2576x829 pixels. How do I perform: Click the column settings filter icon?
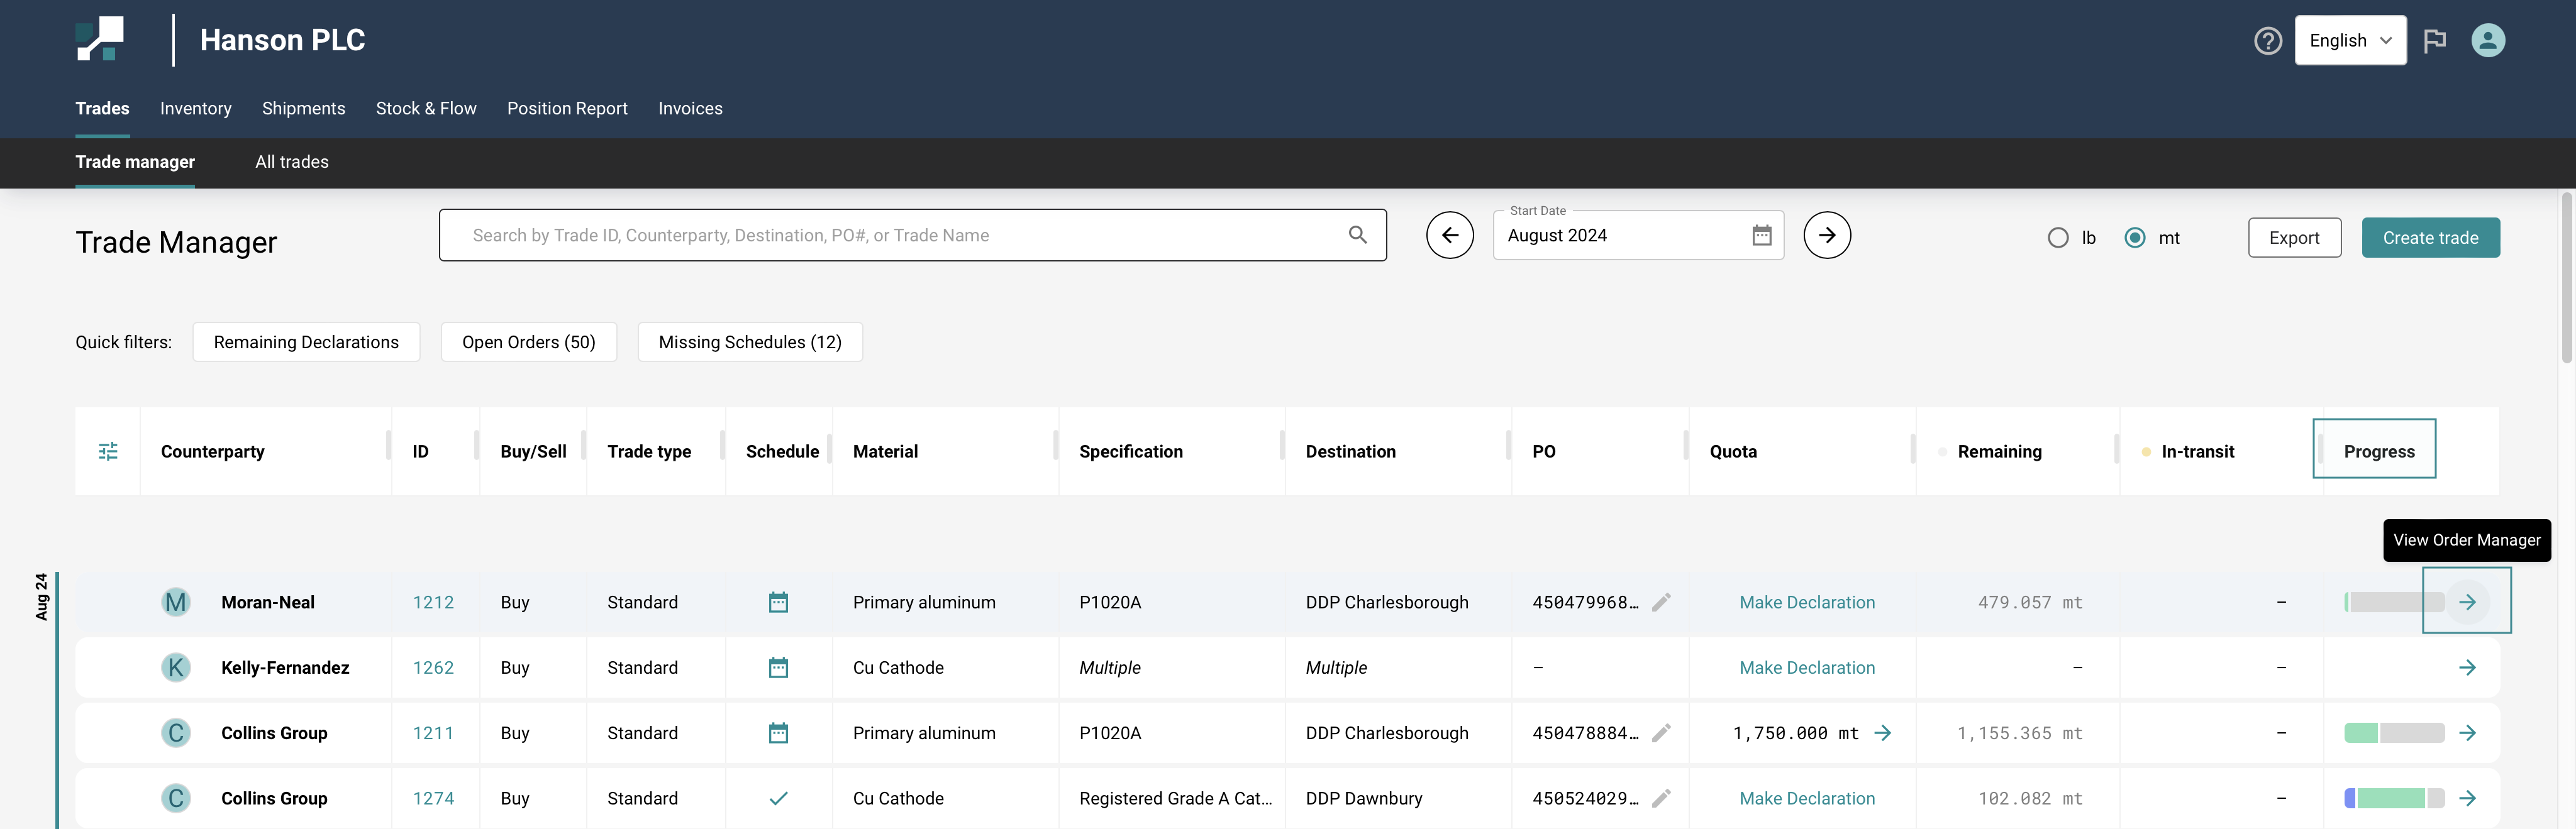point(108,451)
